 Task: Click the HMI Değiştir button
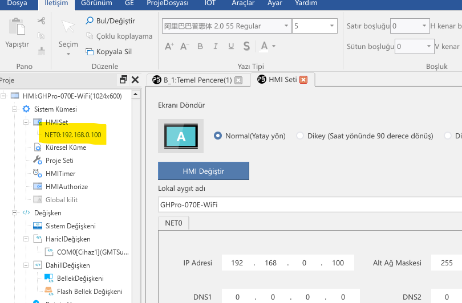tap(204, 171)
